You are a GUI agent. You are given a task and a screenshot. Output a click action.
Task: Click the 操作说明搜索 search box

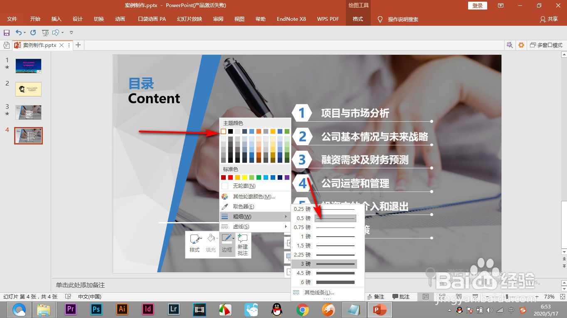pyautogui.click(x=403, y=19)
